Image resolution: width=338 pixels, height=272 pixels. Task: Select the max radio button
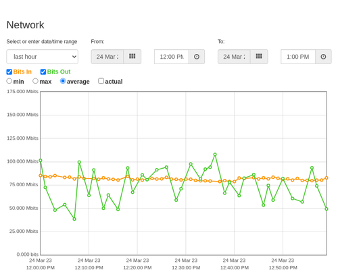point(35,81)
